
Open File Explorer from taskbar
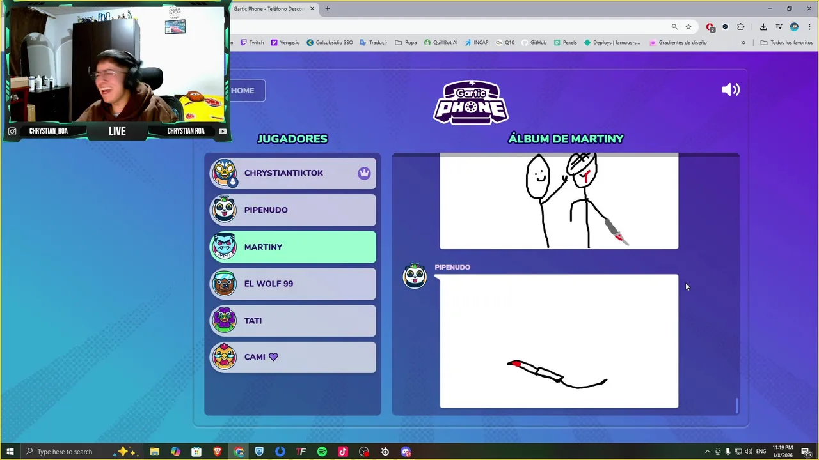[x=155, y=452]
